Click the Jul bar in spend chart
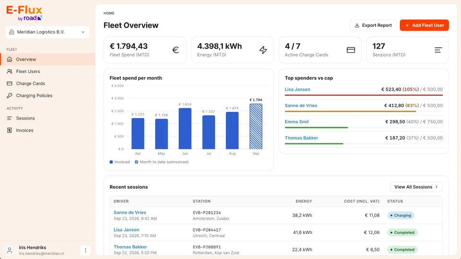 209,132
